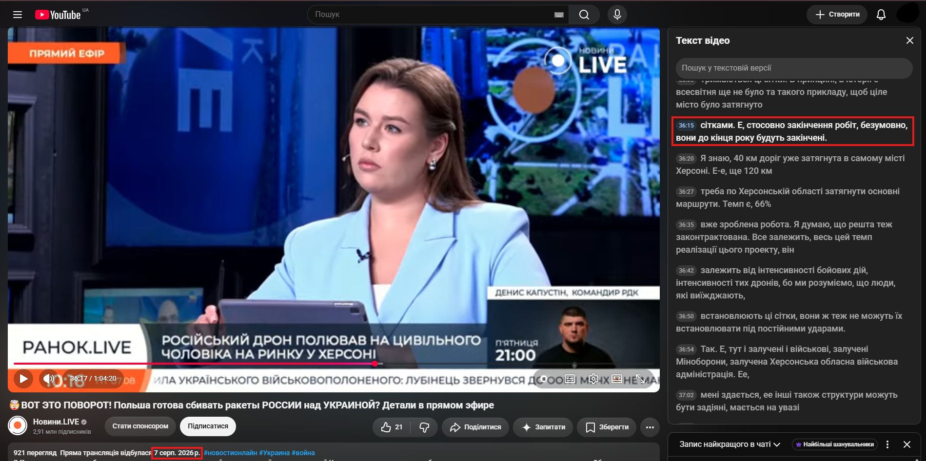Focus the transcript search field
This screenshot has height=461, width=926.
pyautogui.click(x=794, y=68)
